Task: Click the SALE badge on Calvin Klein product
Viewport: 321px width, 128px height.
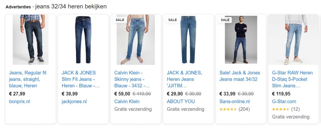Action: 120,20
